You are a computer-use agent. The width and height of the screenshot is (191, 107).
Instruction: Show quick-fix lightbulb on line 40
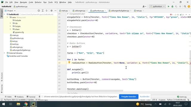point(69,62)
